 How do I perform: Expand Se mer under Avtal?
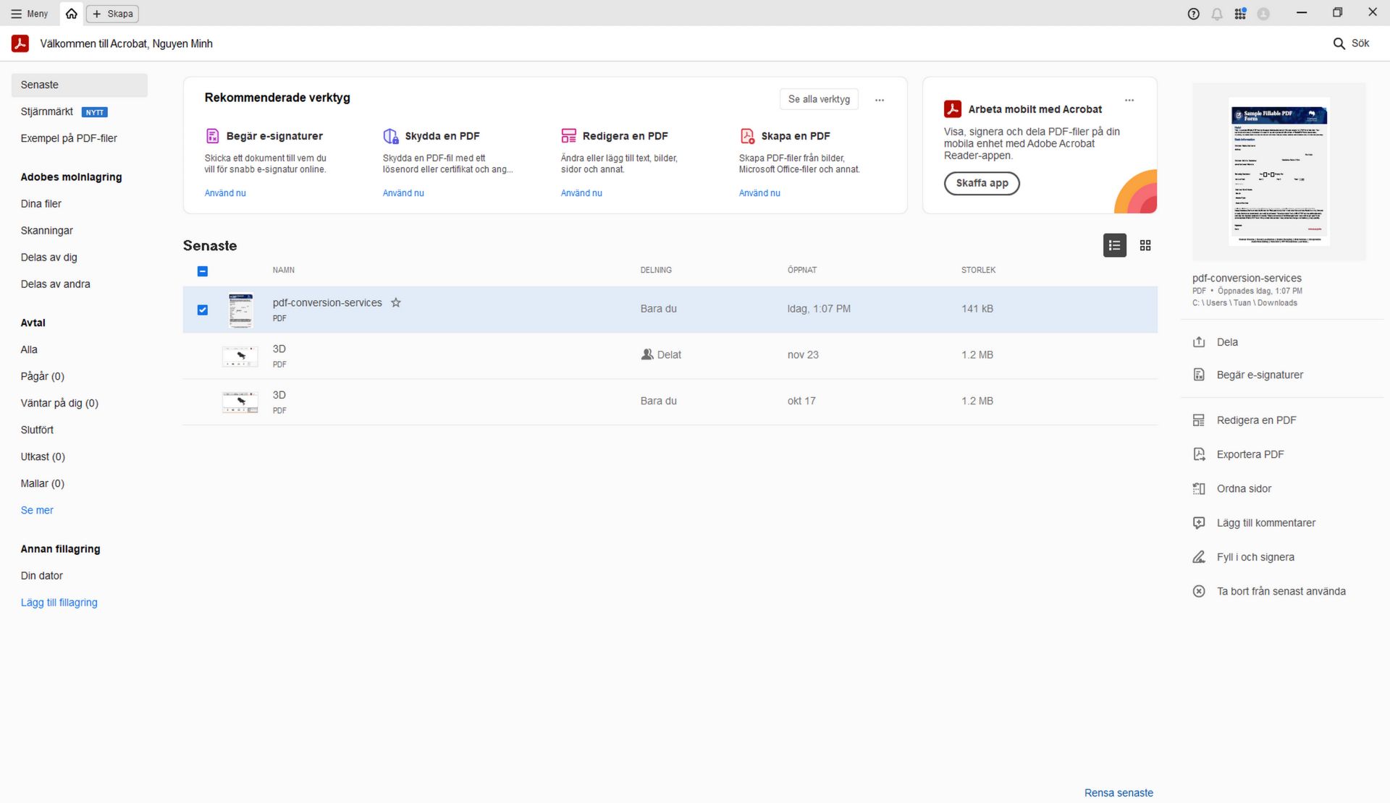37,510
